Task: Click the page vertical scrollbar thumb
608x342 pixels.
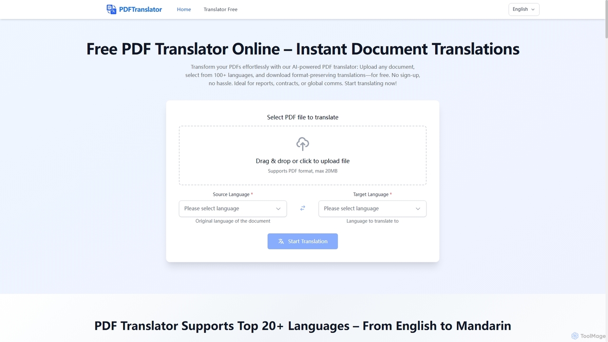Action: tap(606, 19)
